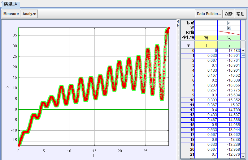
Task: Open the Data Builder dialog
Action: pos(209,14)
